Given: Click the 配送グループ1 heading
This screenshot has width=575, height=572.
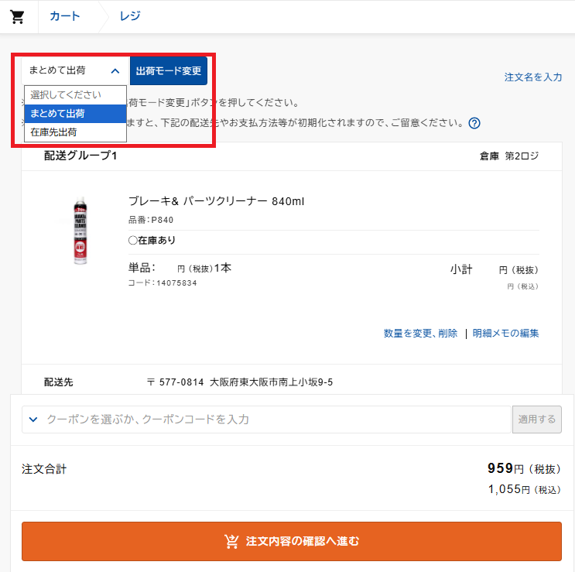Looking at the screenshot, I should pos(80,156).
